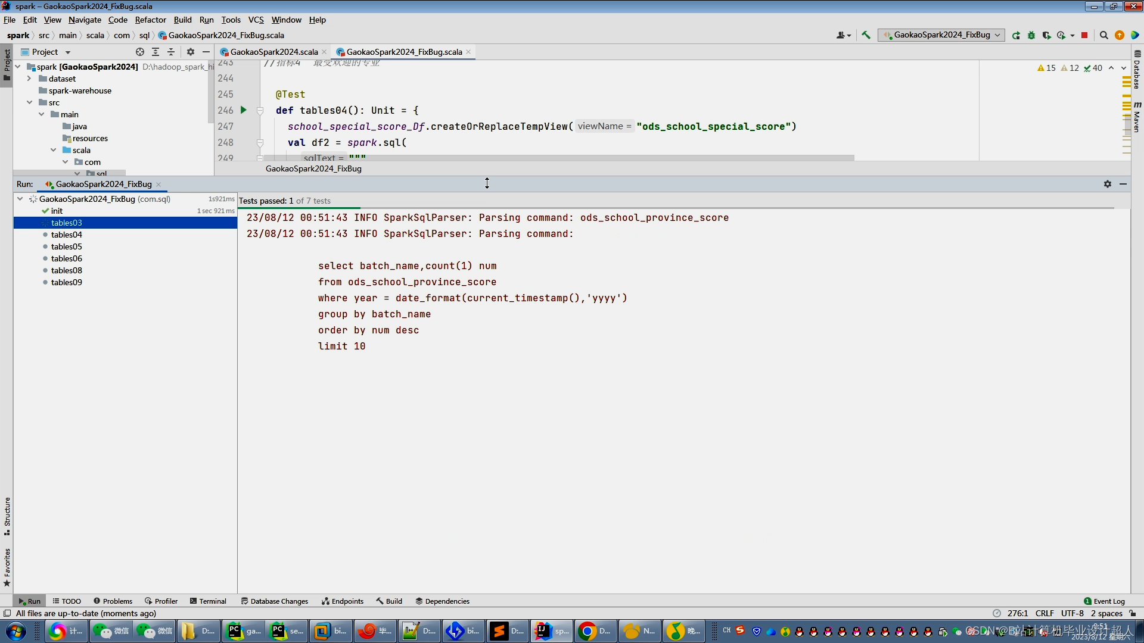1144x643 pixels.
Task: Collapse the scala folder
Action: (53, 150)
